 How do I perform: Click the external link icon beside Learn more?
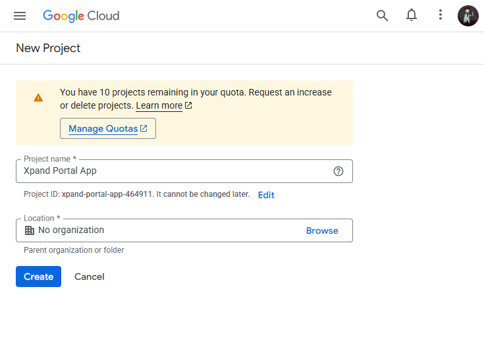[188, 105]
